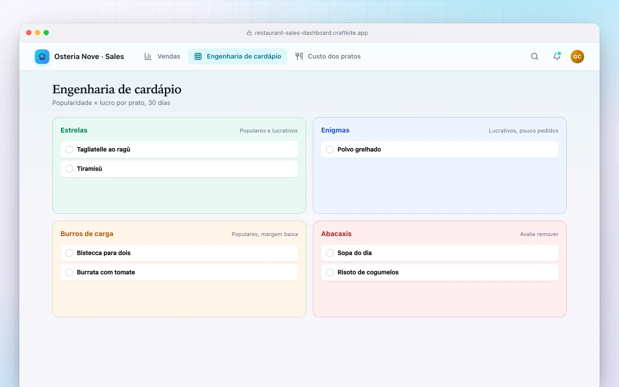Screen dimensions: 619x387
Task: Click the "Populares e lucrativos" caption
Action: pyautogui.click(x=269, y=131)
